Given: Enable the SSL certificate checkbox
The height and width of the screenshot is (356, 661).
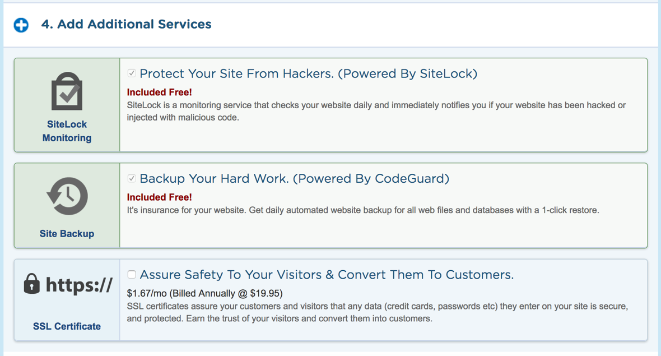Looking at the screenshot, I should tap(132, 275).
